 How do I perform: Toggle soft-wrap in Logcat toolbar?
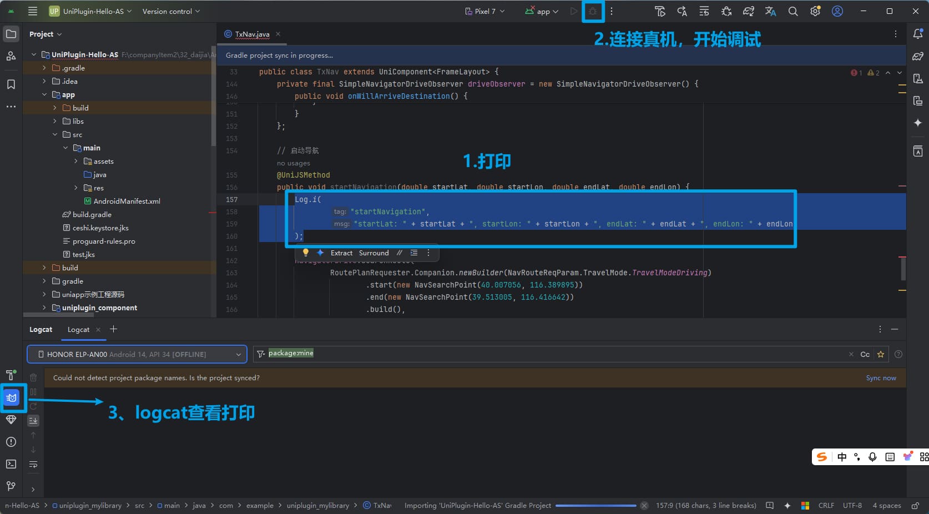tap(33, 464)
